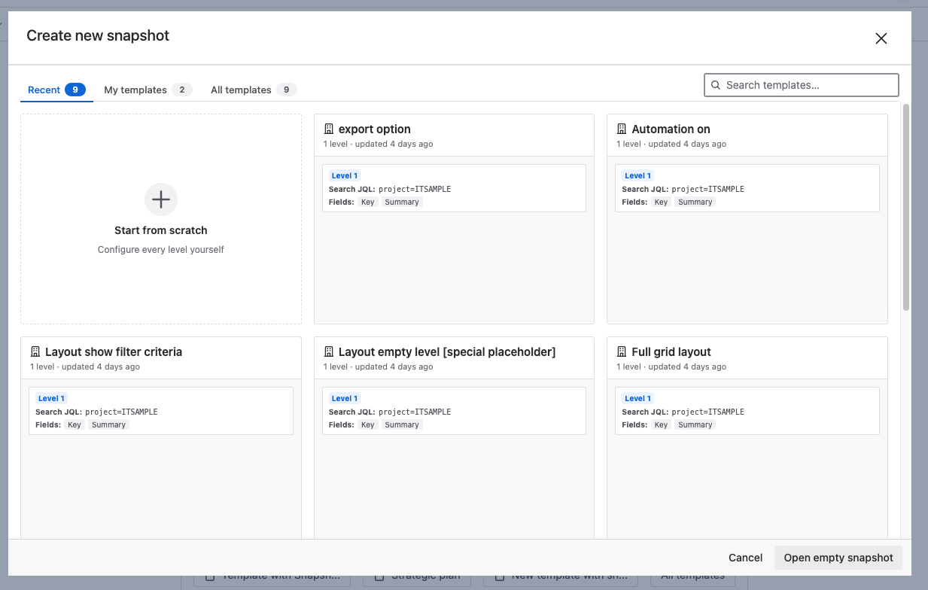
Task: Choose the Full grid layout title
Action: (671, 352)
